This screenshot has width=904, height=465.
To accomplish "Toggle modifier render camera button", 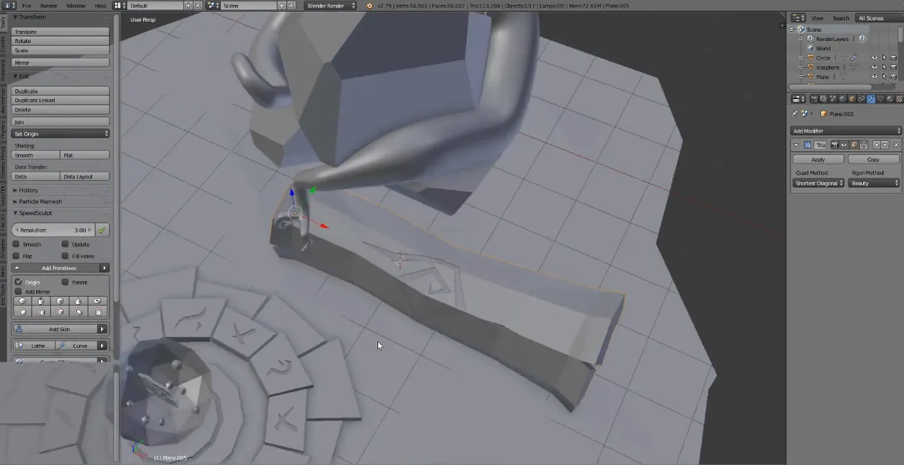I will [x=835, y=145].
